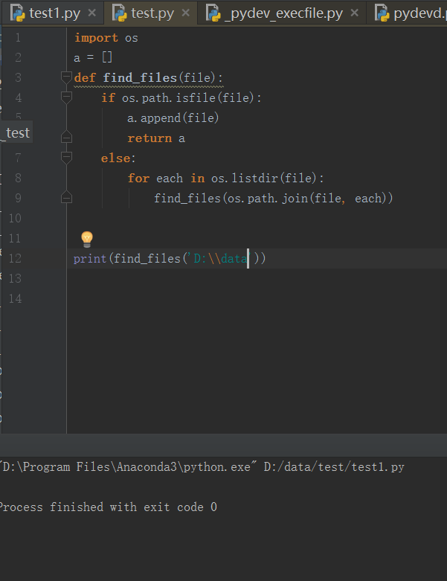Collapse the find_files function definition
This screenshot has height=581, width=447.
[66, 77]
